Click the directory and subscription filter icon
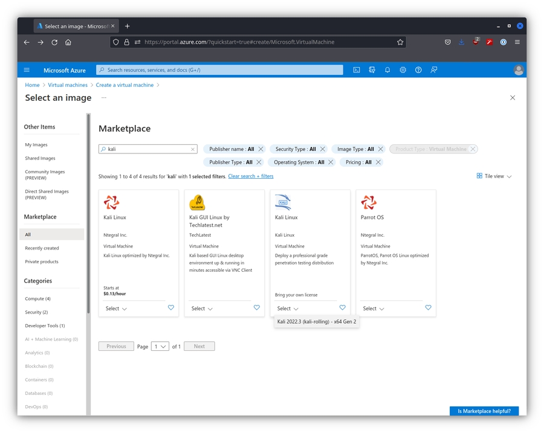544x433 pixels. pyautogui.click(x=372, y=70)
